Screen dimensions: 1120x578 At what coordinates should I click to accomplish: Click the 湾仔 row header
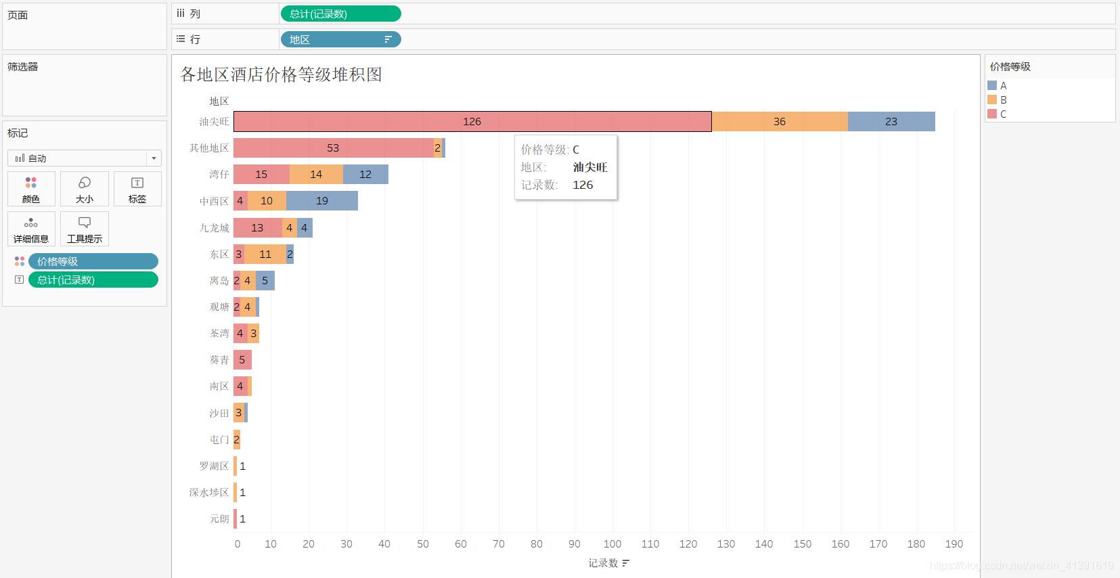(x=219, y=175)
